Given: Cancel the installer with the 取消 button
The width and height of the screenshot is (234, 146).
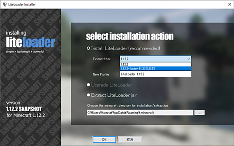Looking at the screenshot, I should (x=130, y=140).
